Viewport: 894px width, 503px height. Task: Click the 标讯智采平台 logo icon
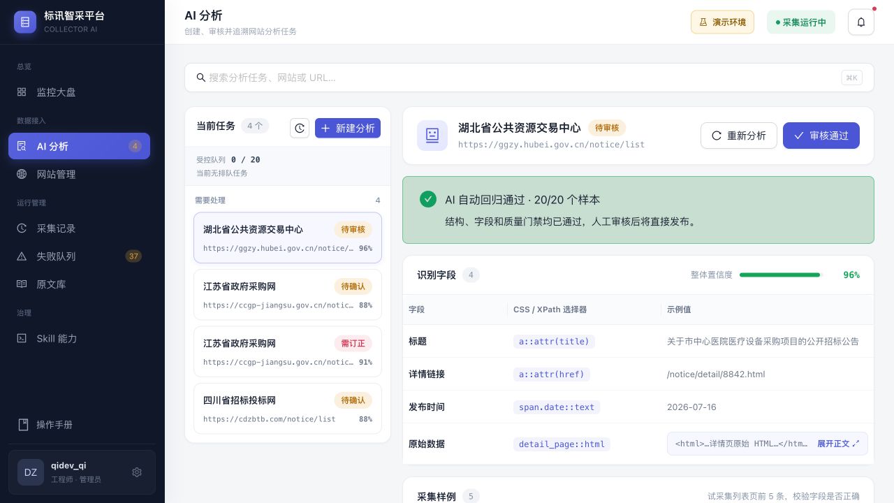click(25, 22)
